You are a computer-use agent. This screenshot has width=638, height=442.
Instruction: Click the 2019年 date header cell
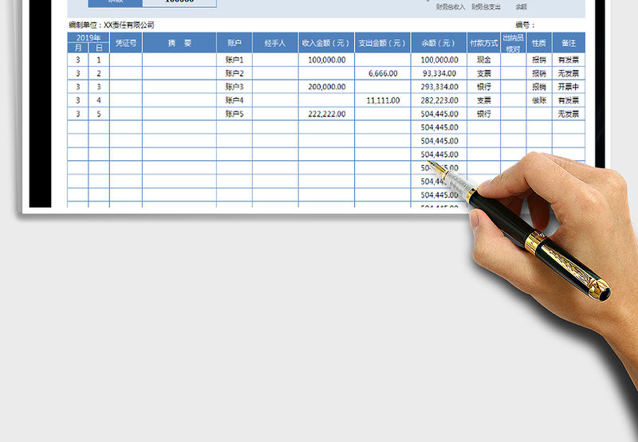click(88, 37)
